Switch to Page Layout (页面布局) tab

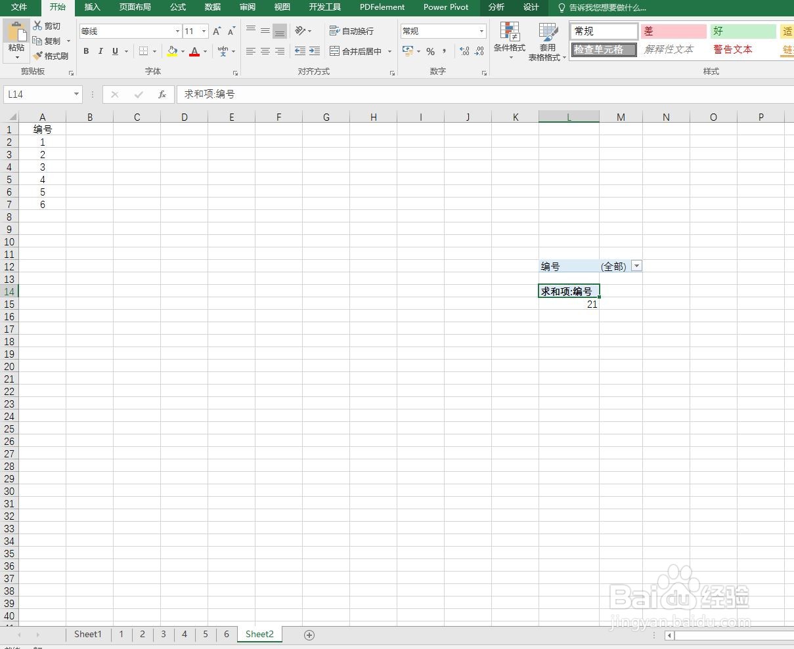click(135, 7)
